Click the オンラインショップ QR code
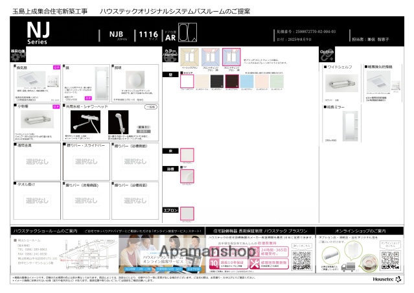414x293 pixels. point(389,258)
